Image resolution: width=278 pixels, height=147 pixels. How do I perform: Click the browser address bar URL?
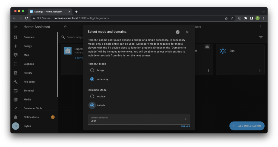[81, 18]
